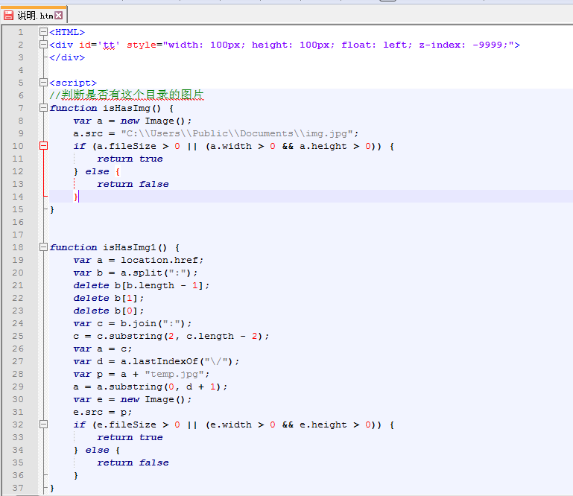Click 'e.height' on line 32
Image resolution: width=573 pixels, height=496 pixels.
click(323, 425)
